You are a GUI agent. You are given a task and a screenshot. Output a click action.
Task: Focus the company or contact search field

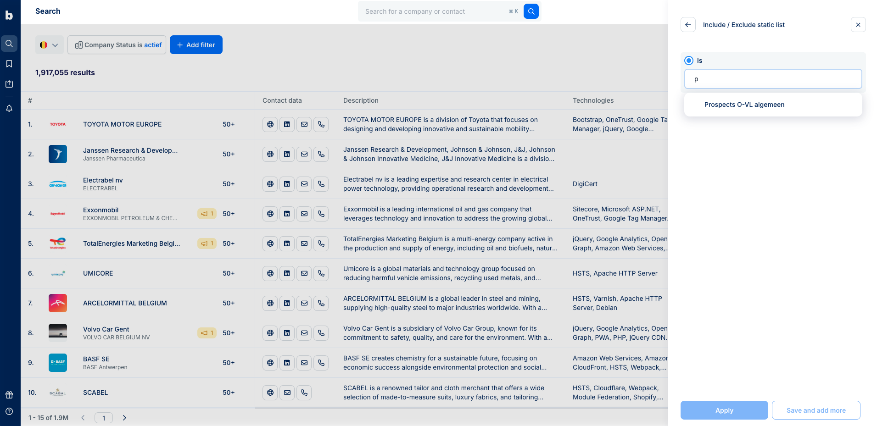tap(436, 11)
